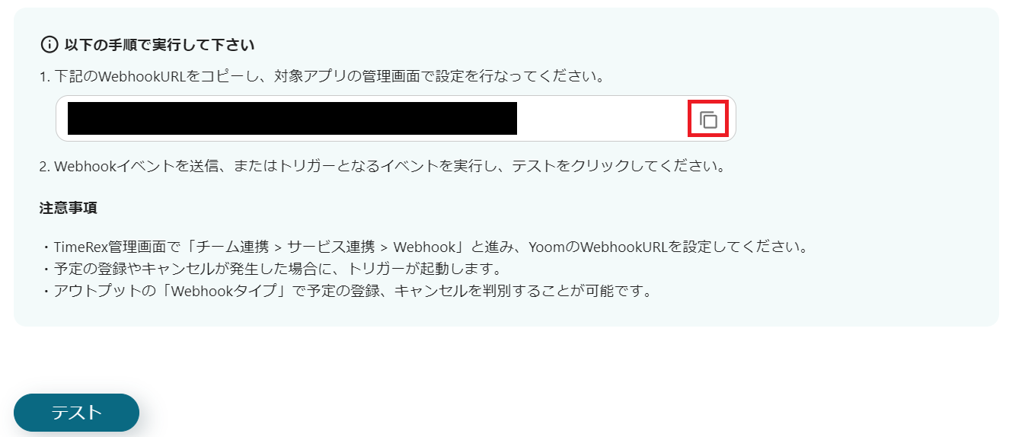Click the step 2 Webhookイベント instruction text

coord(382,166)
